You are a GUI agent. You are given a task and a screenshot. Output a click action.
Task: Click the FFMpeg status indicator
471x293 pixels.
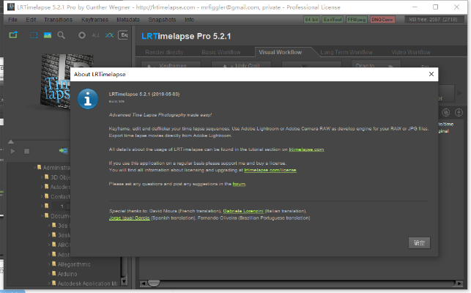358,19
